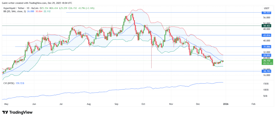Select the 29.892 price line label
276x118 pixels.
pos(267,55)
